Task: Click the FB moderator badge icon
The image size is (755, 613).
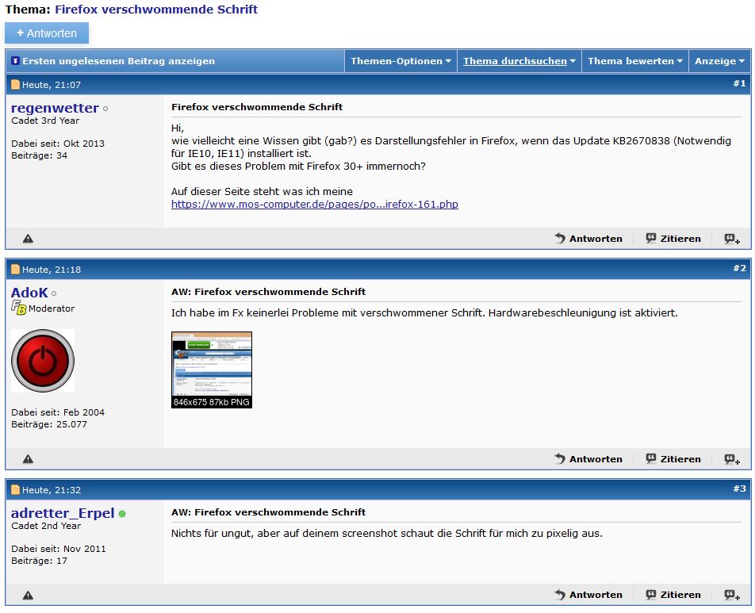Action: (x=19, y=307)
